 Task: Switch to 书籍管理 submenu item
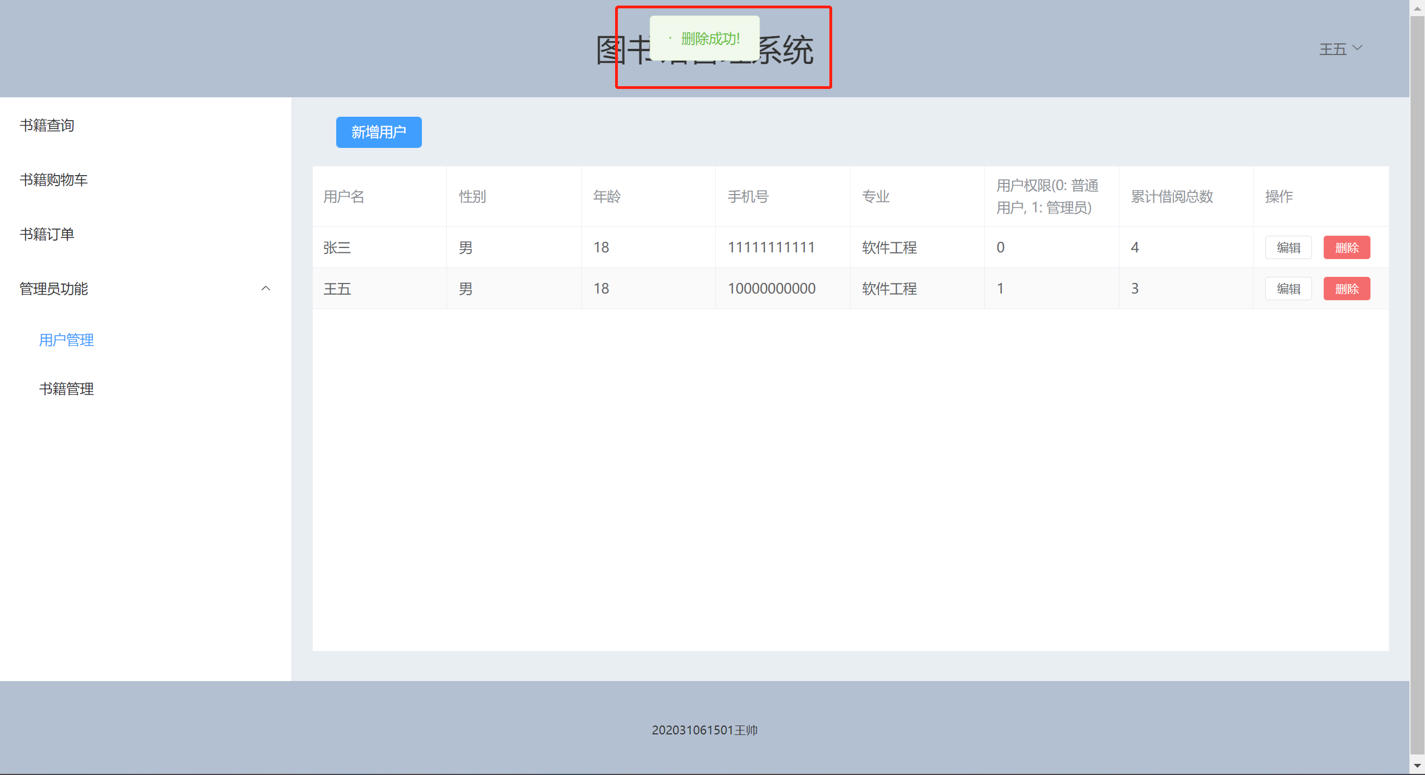pyautogui.click(x=66, y=389)
